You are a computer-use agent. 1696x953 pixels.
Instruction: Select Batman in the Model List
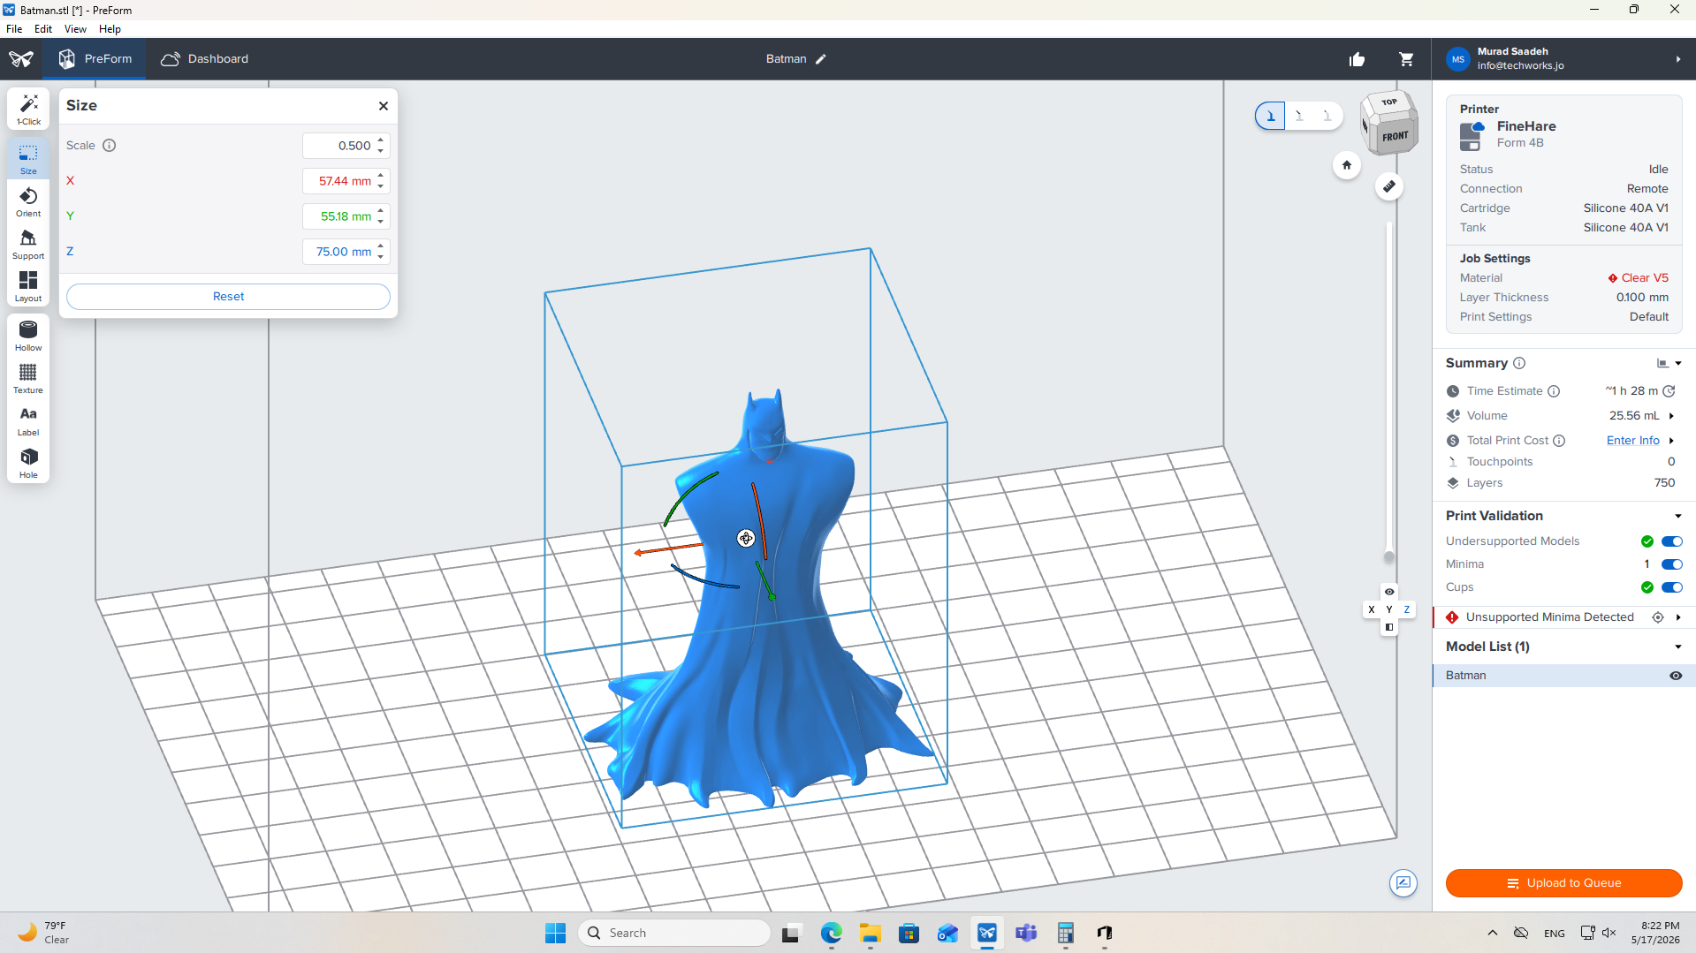[1563, 676]
